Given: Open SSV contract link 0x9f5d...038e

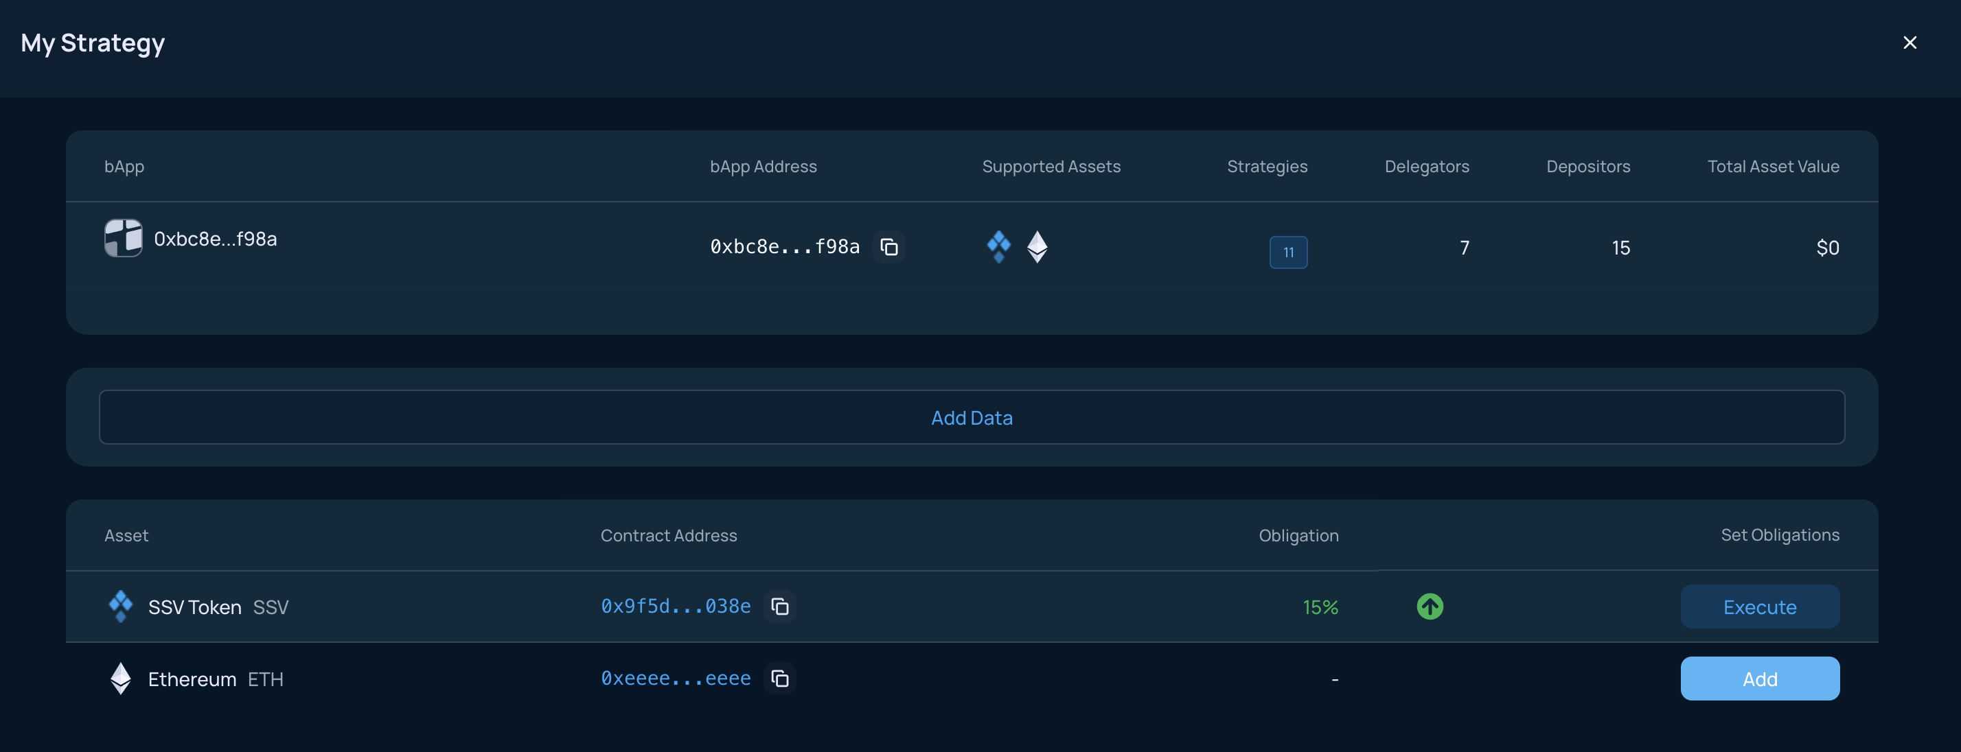Looking at the screenshot, I should [x=675, y=606].
